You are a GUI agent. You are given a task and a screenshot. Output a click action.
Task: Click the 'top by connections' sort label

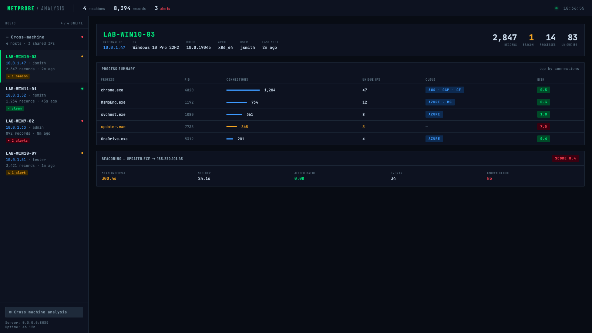pyautogui.click(x=559, y=69)
